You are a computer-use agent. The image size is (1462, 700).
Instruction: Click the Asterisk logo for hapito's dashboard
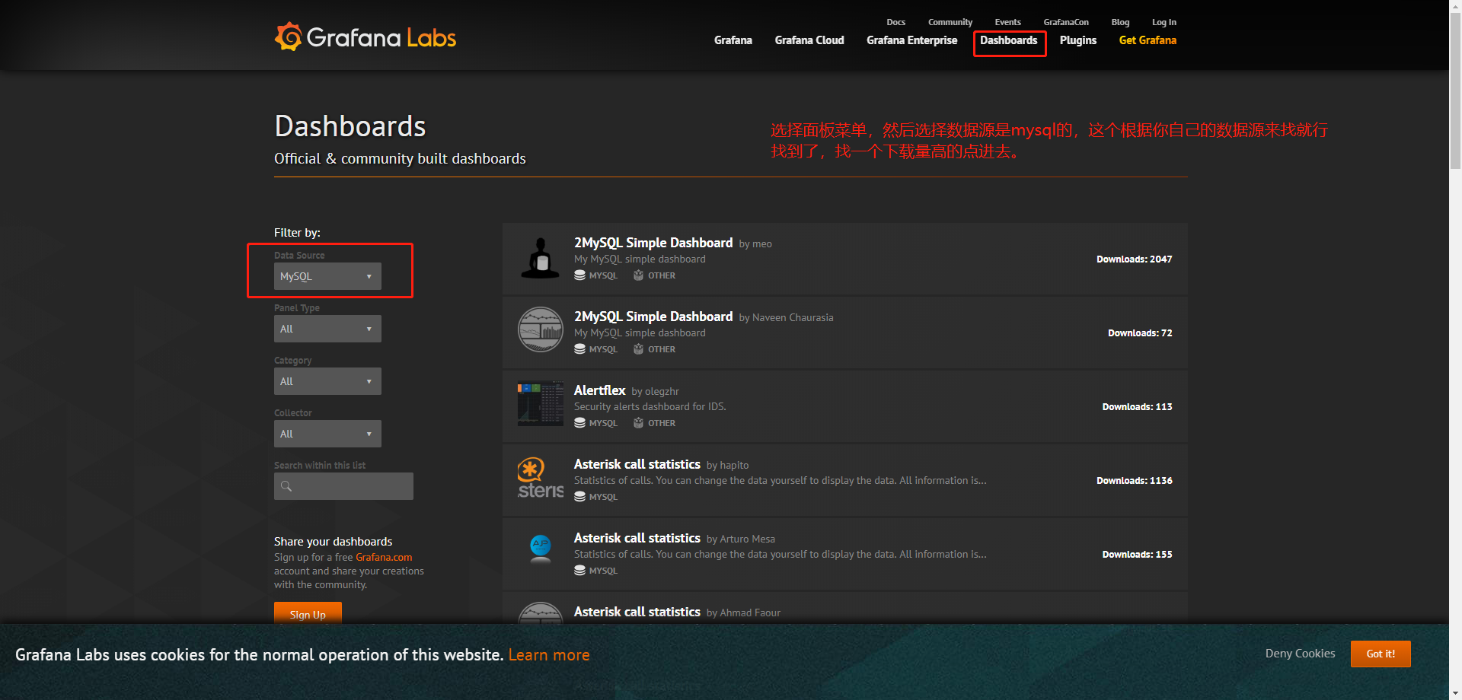pyautogui.click(x=541, y=477)
